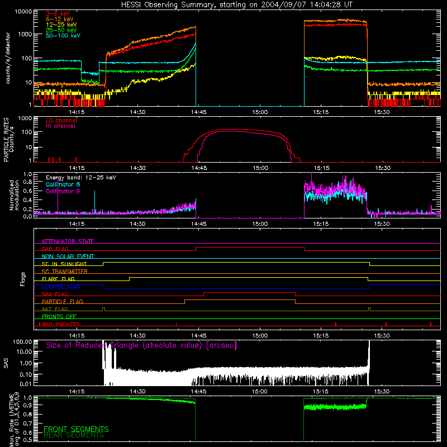Viewport: 447px width, 447px height.
Task: Click the AAZ FLAG label
Action: click(55, 309)
